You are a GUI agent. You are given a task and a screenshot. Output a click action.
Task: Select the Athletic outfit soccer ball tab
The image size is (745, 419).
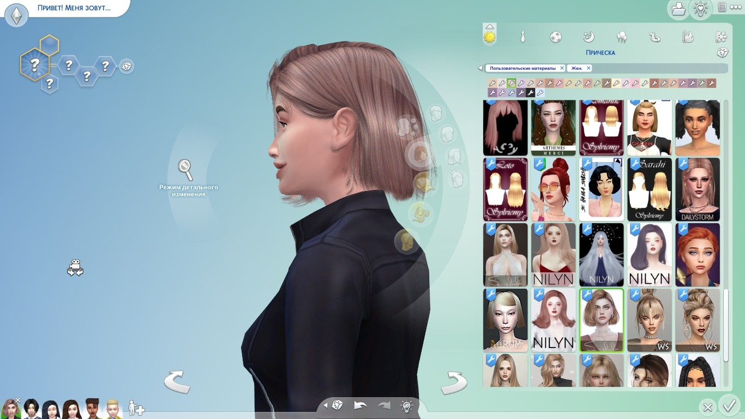(x=555, y=37)
